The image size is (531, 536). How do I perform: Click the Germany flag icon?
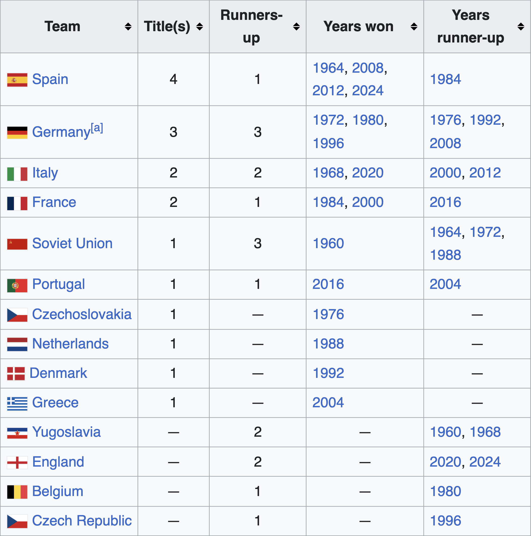[17, 132]
